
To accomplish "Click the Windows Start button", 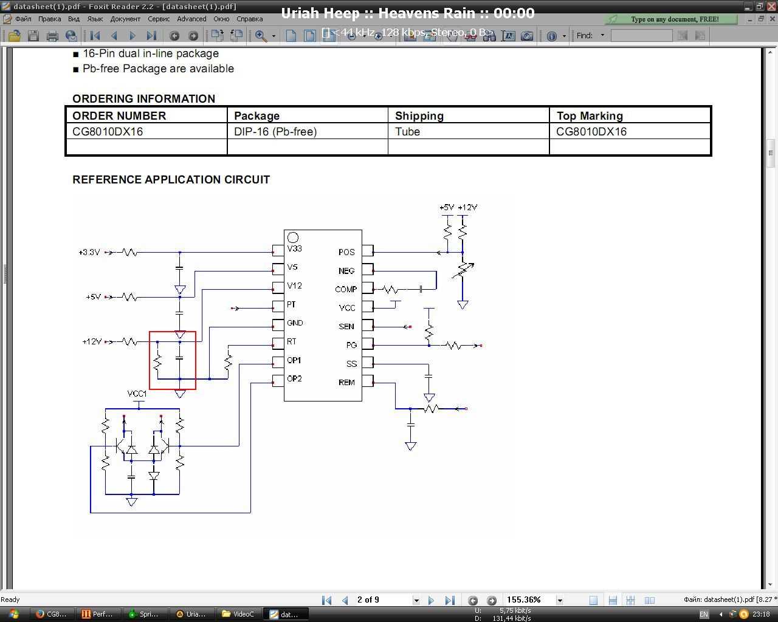I will [13, 614].
